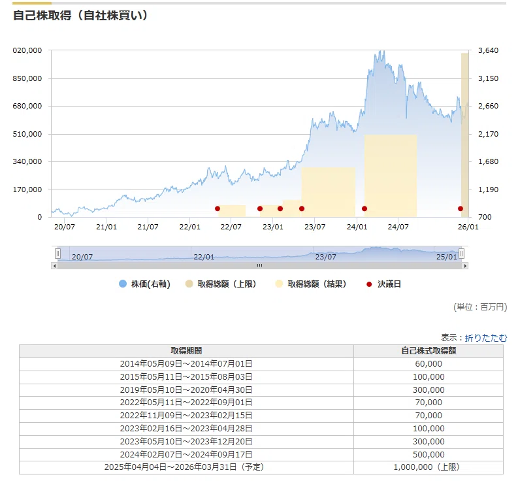
Task: Select row 2014年05月09日～2014年07月01日
Action: 261,364
